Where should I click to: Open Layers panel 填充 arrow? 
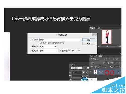(x=120, y=67)
